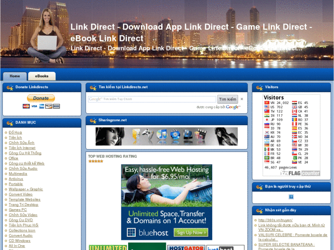Open the Tiện Ích Phục Hồi category
This screenshot has height=250, width=334.
(23, 225)
